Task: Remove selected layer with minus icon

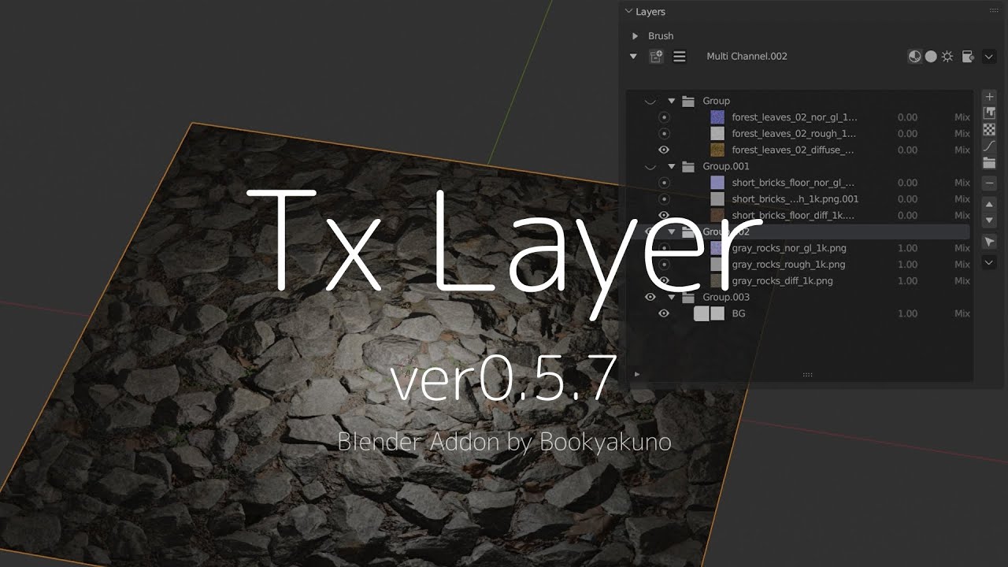Action: point(990,183)
